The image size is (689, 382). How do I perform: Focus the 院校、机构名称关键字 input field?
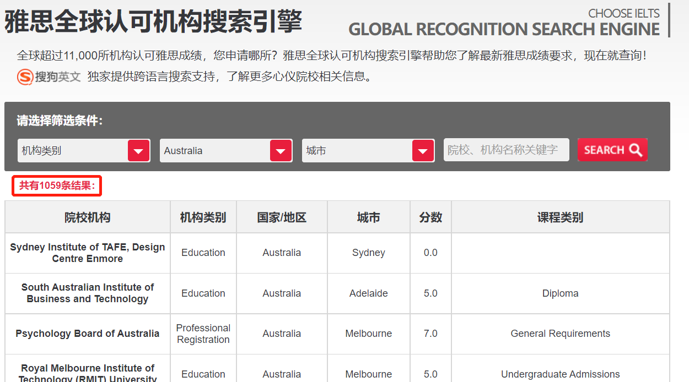point(506,150)
